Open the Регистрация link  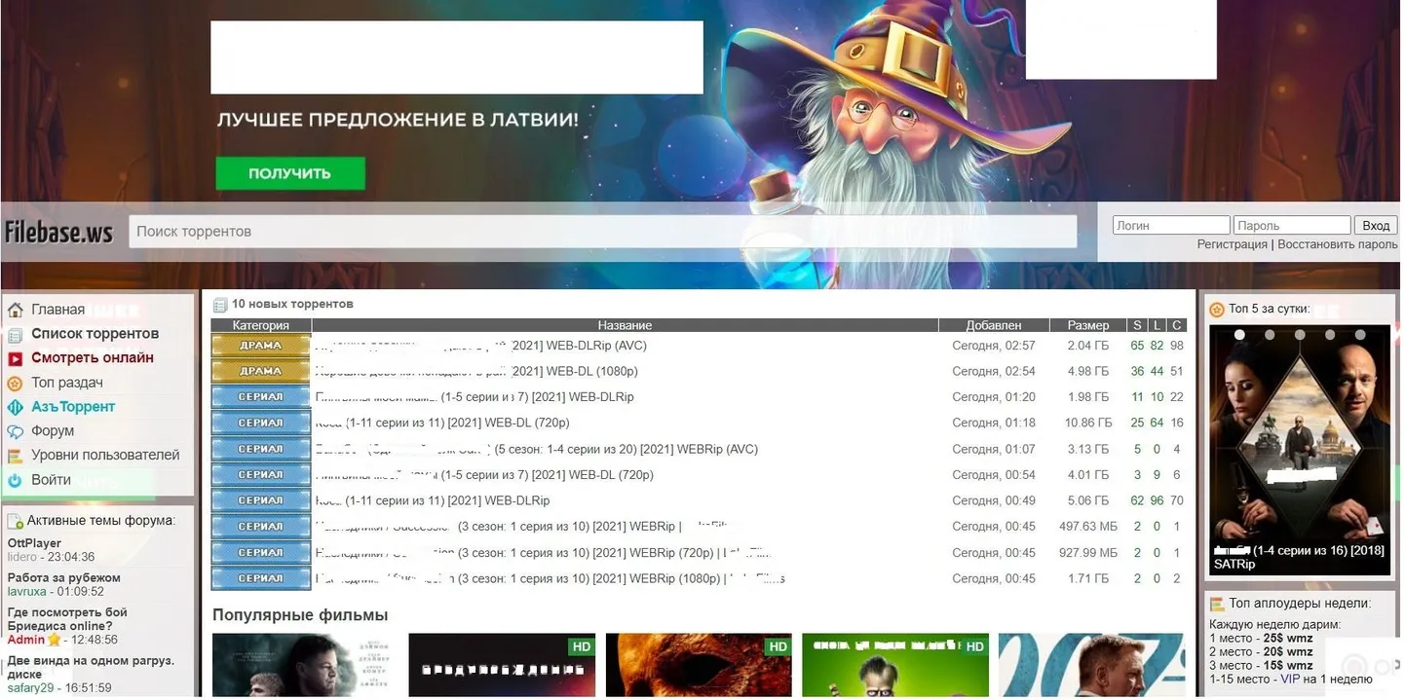[x=1232, y=244]
